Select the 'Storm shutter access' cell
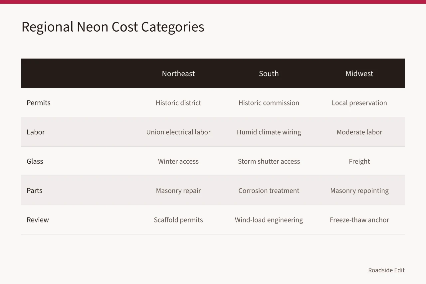Image resolution: width=426 pixels, height=284 pixels. 269,161
